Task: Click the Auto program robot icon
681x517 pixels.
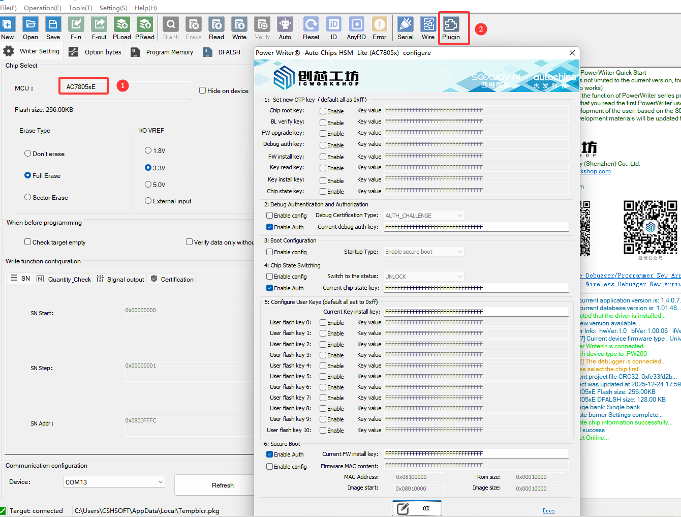Action: click(x=285, y=25)
